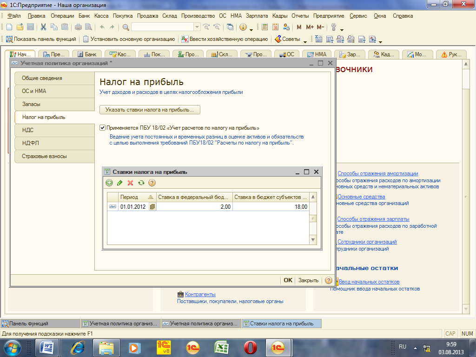The image size is (476, 357).
Task: Click the OK button in accounting policy dialog
Action: click(288, 280)
